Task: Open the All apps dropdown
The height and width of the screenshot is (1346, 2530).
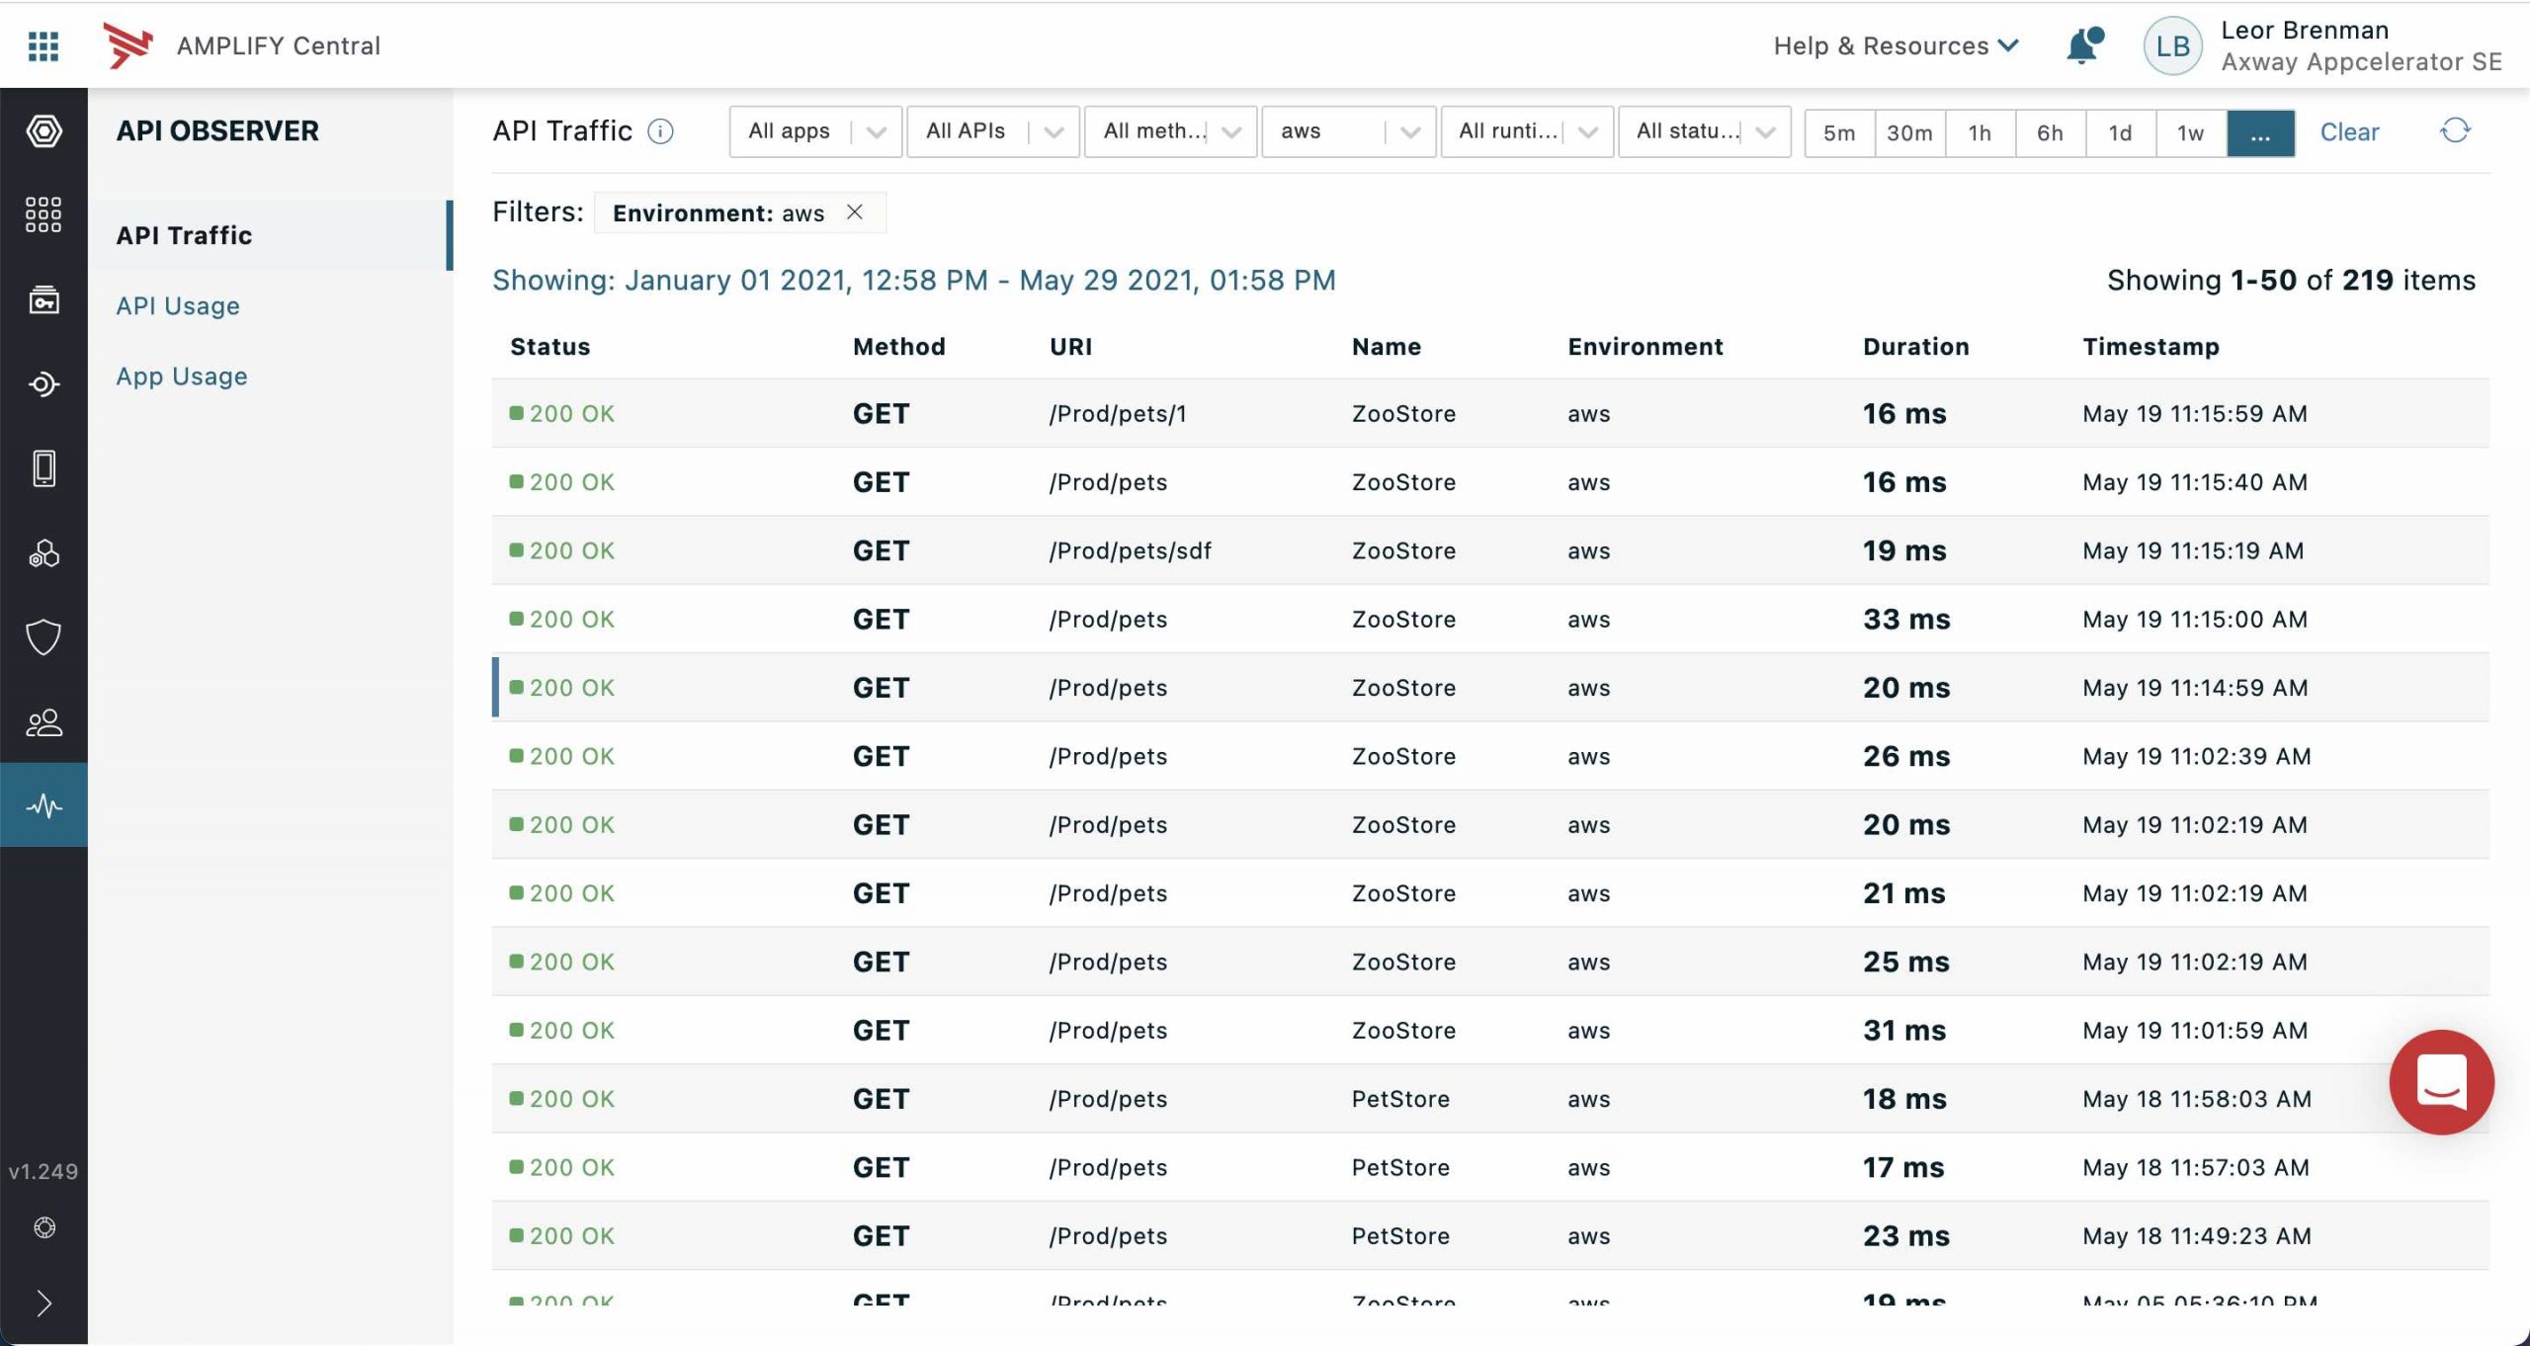Action: [x=815, y=131]
